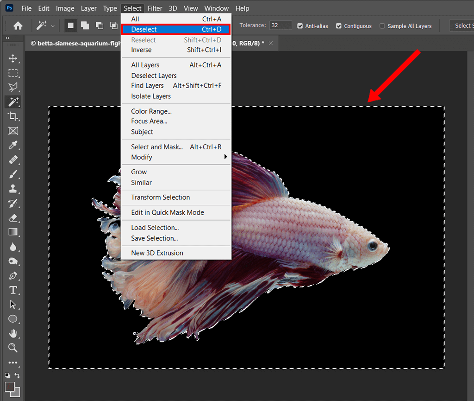
Task: Reset to default foreground and background colors
Action: (7, 376)
